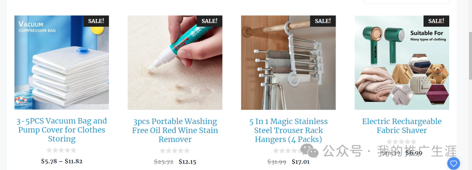Open green fabric shaver product image
472x170 pixels.
point(402,62)
